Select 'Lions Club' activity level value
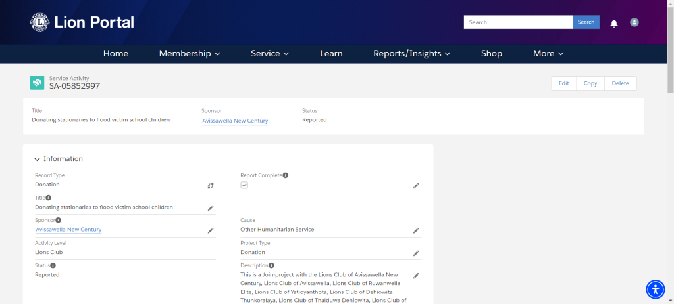 [x=49, y=252]
